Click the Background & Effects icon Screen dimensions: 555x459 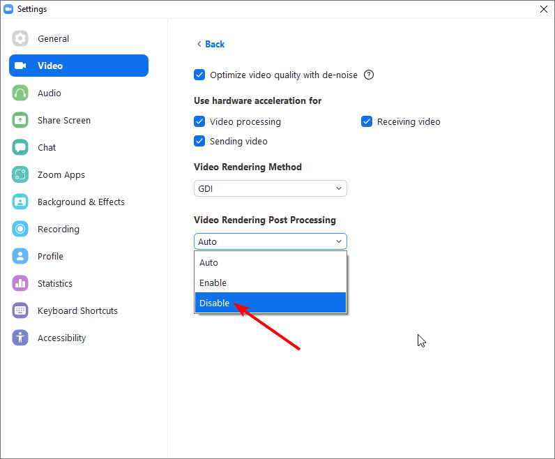click(x=20, y=202)
